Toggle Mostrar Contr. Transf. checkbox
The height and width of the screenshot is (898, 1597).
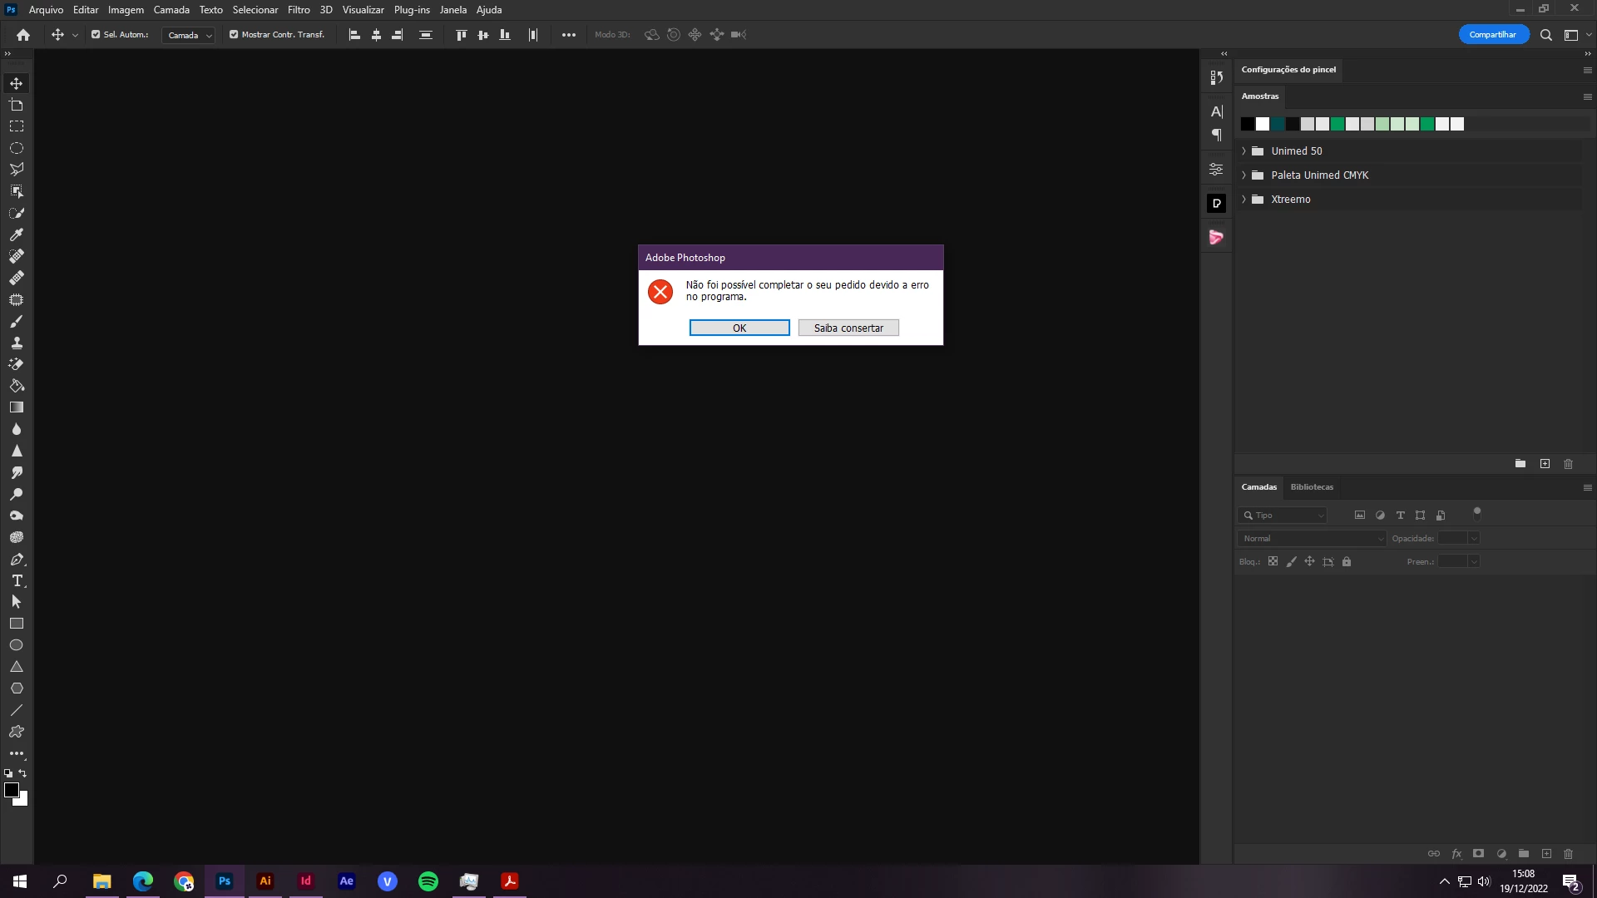(234, 35)
